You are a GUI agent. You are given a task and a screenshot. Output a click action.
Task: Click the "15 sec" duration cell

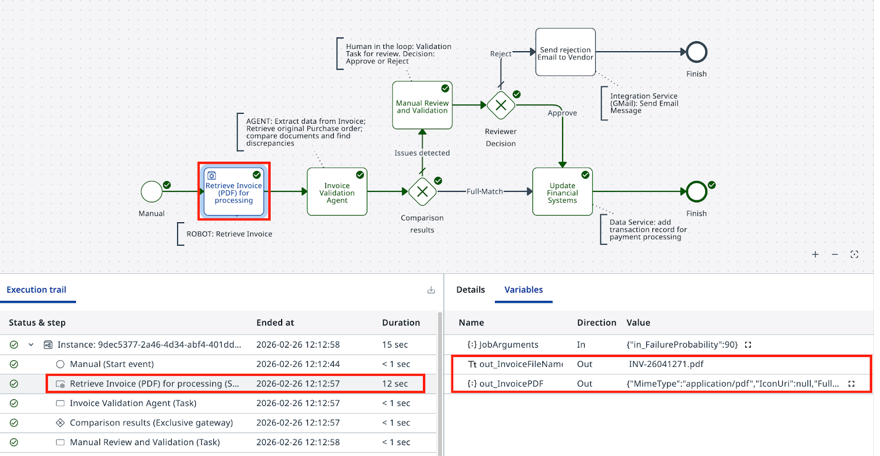coord(395,345)
